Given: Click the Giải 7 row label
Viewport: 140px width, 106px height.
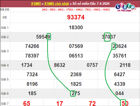Looking at the screenshot, I should [x=5, y=103].
